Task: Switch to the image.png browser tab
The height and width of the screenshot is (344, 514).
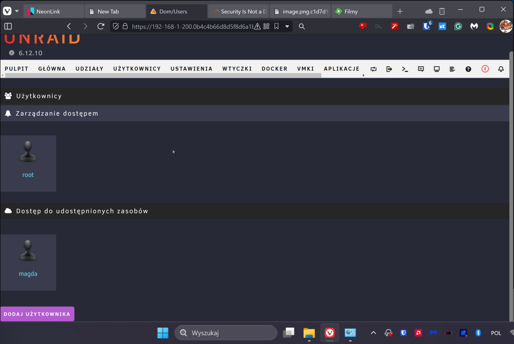Action: [301, 11]
